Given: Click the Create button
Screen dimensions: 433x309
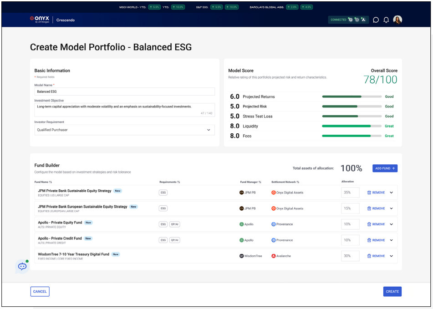Looking at the screenshot, I should [x=392, y=292].
